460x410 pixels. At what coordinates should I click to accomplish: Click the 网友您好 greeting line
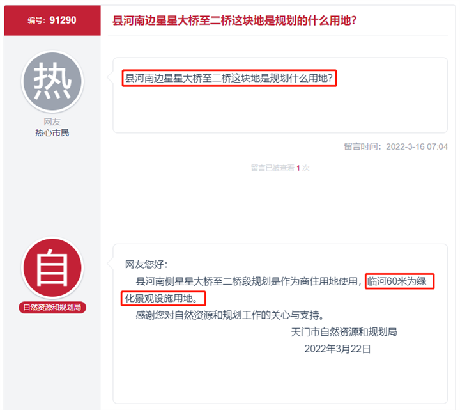[x=146, y=264]
